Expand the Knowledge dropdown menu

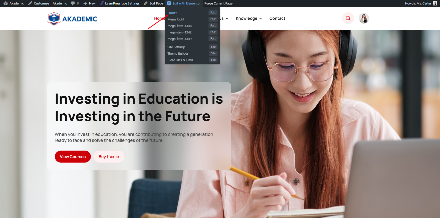click(x=249, y=18)
